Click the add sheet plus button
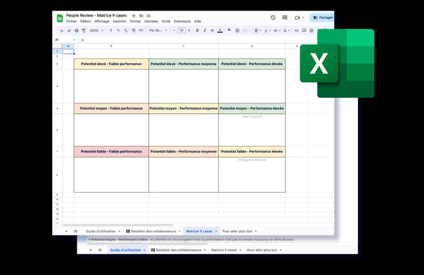 [x=66, y=231]
